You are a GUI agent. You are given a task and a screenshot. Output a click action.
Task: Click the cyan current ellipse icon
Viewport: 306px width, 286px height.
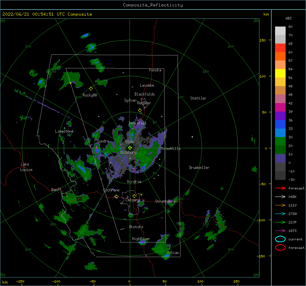280,239
